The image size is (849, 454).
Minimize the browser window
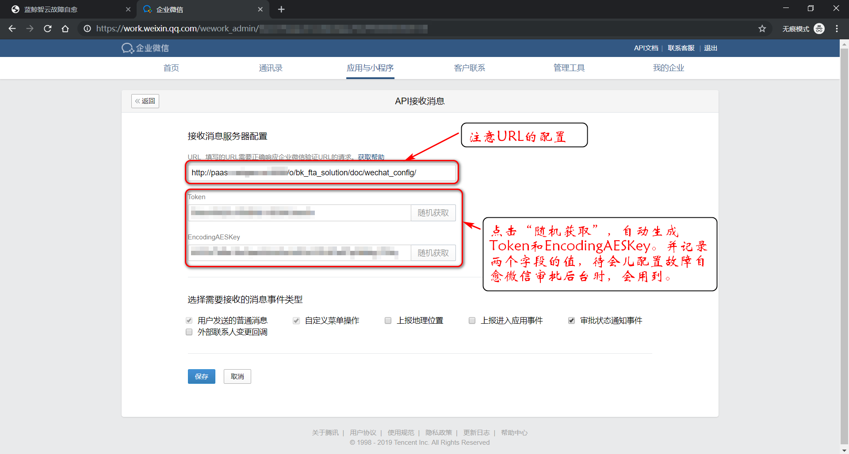pos(786,8)
